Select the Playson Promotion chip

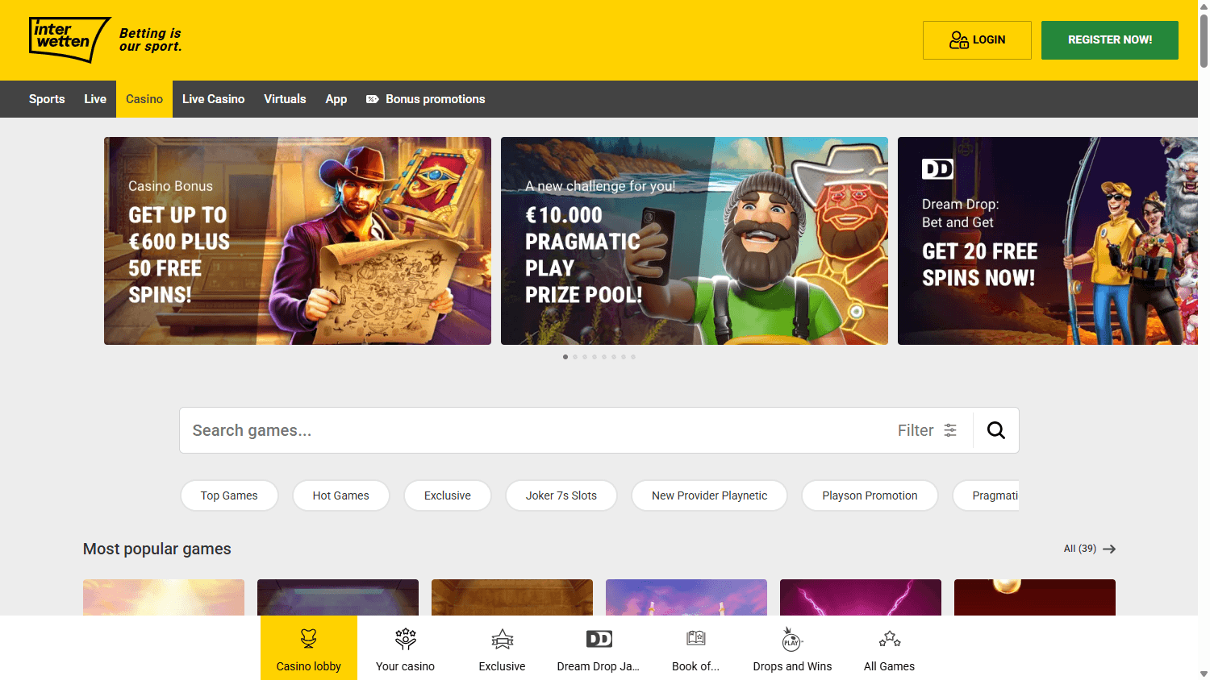(x=870, y=495)
